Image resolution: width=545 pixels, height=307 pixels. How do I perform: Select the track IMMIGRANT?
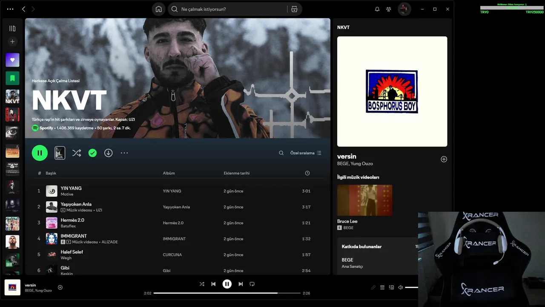[74, 236]
